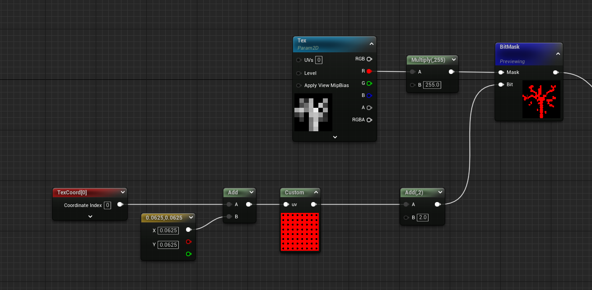Toggle the Multiply(,255) node chevron

pos(453,60)
